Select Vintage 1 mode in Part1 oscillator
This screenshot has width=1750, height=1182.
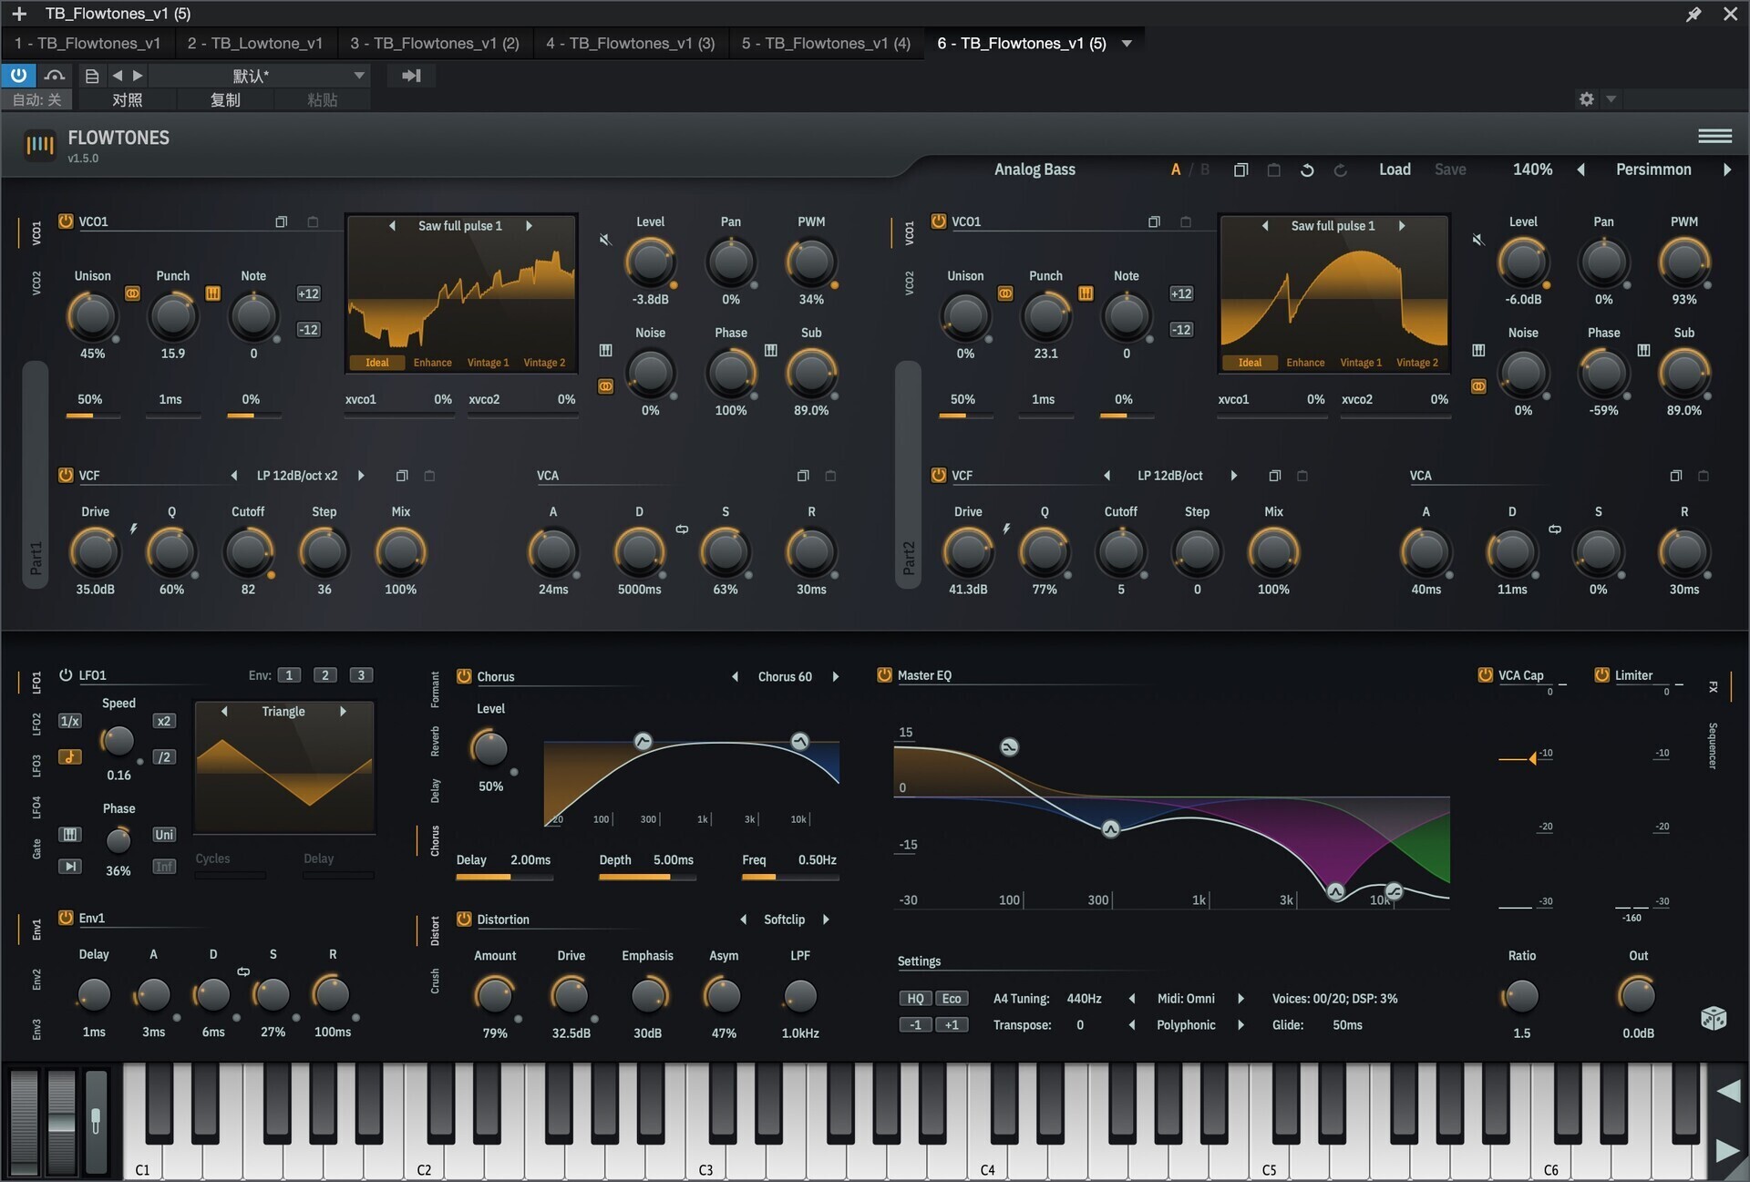488,363
